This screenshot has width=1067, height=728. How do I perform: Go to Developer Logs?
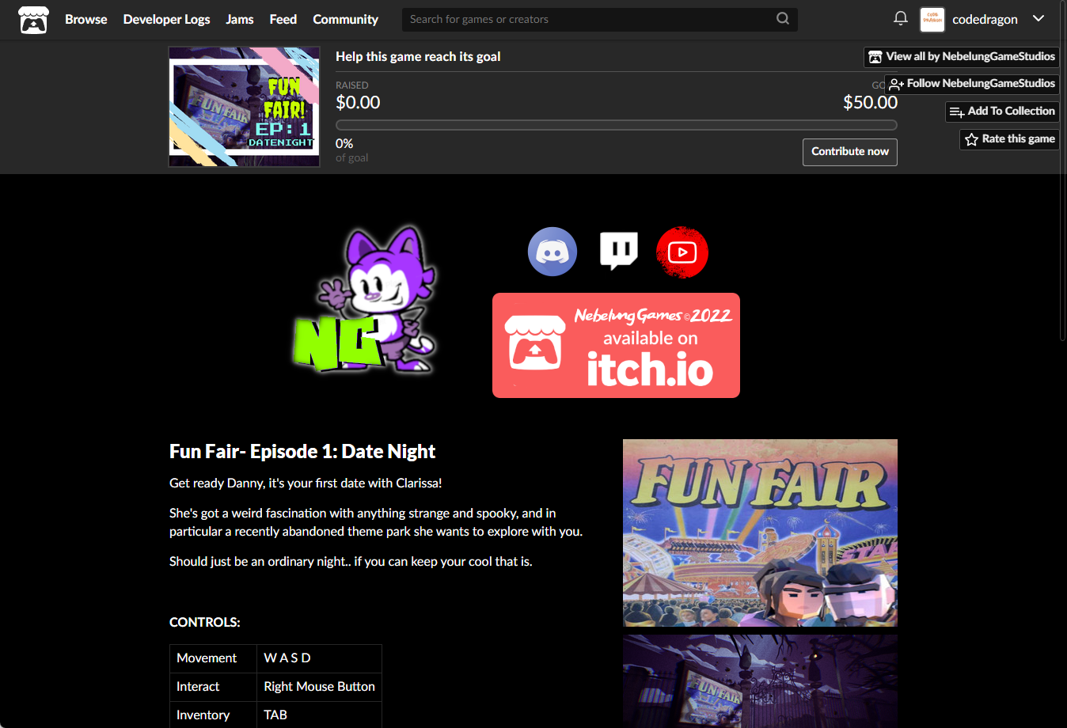(x=166, y=19)
